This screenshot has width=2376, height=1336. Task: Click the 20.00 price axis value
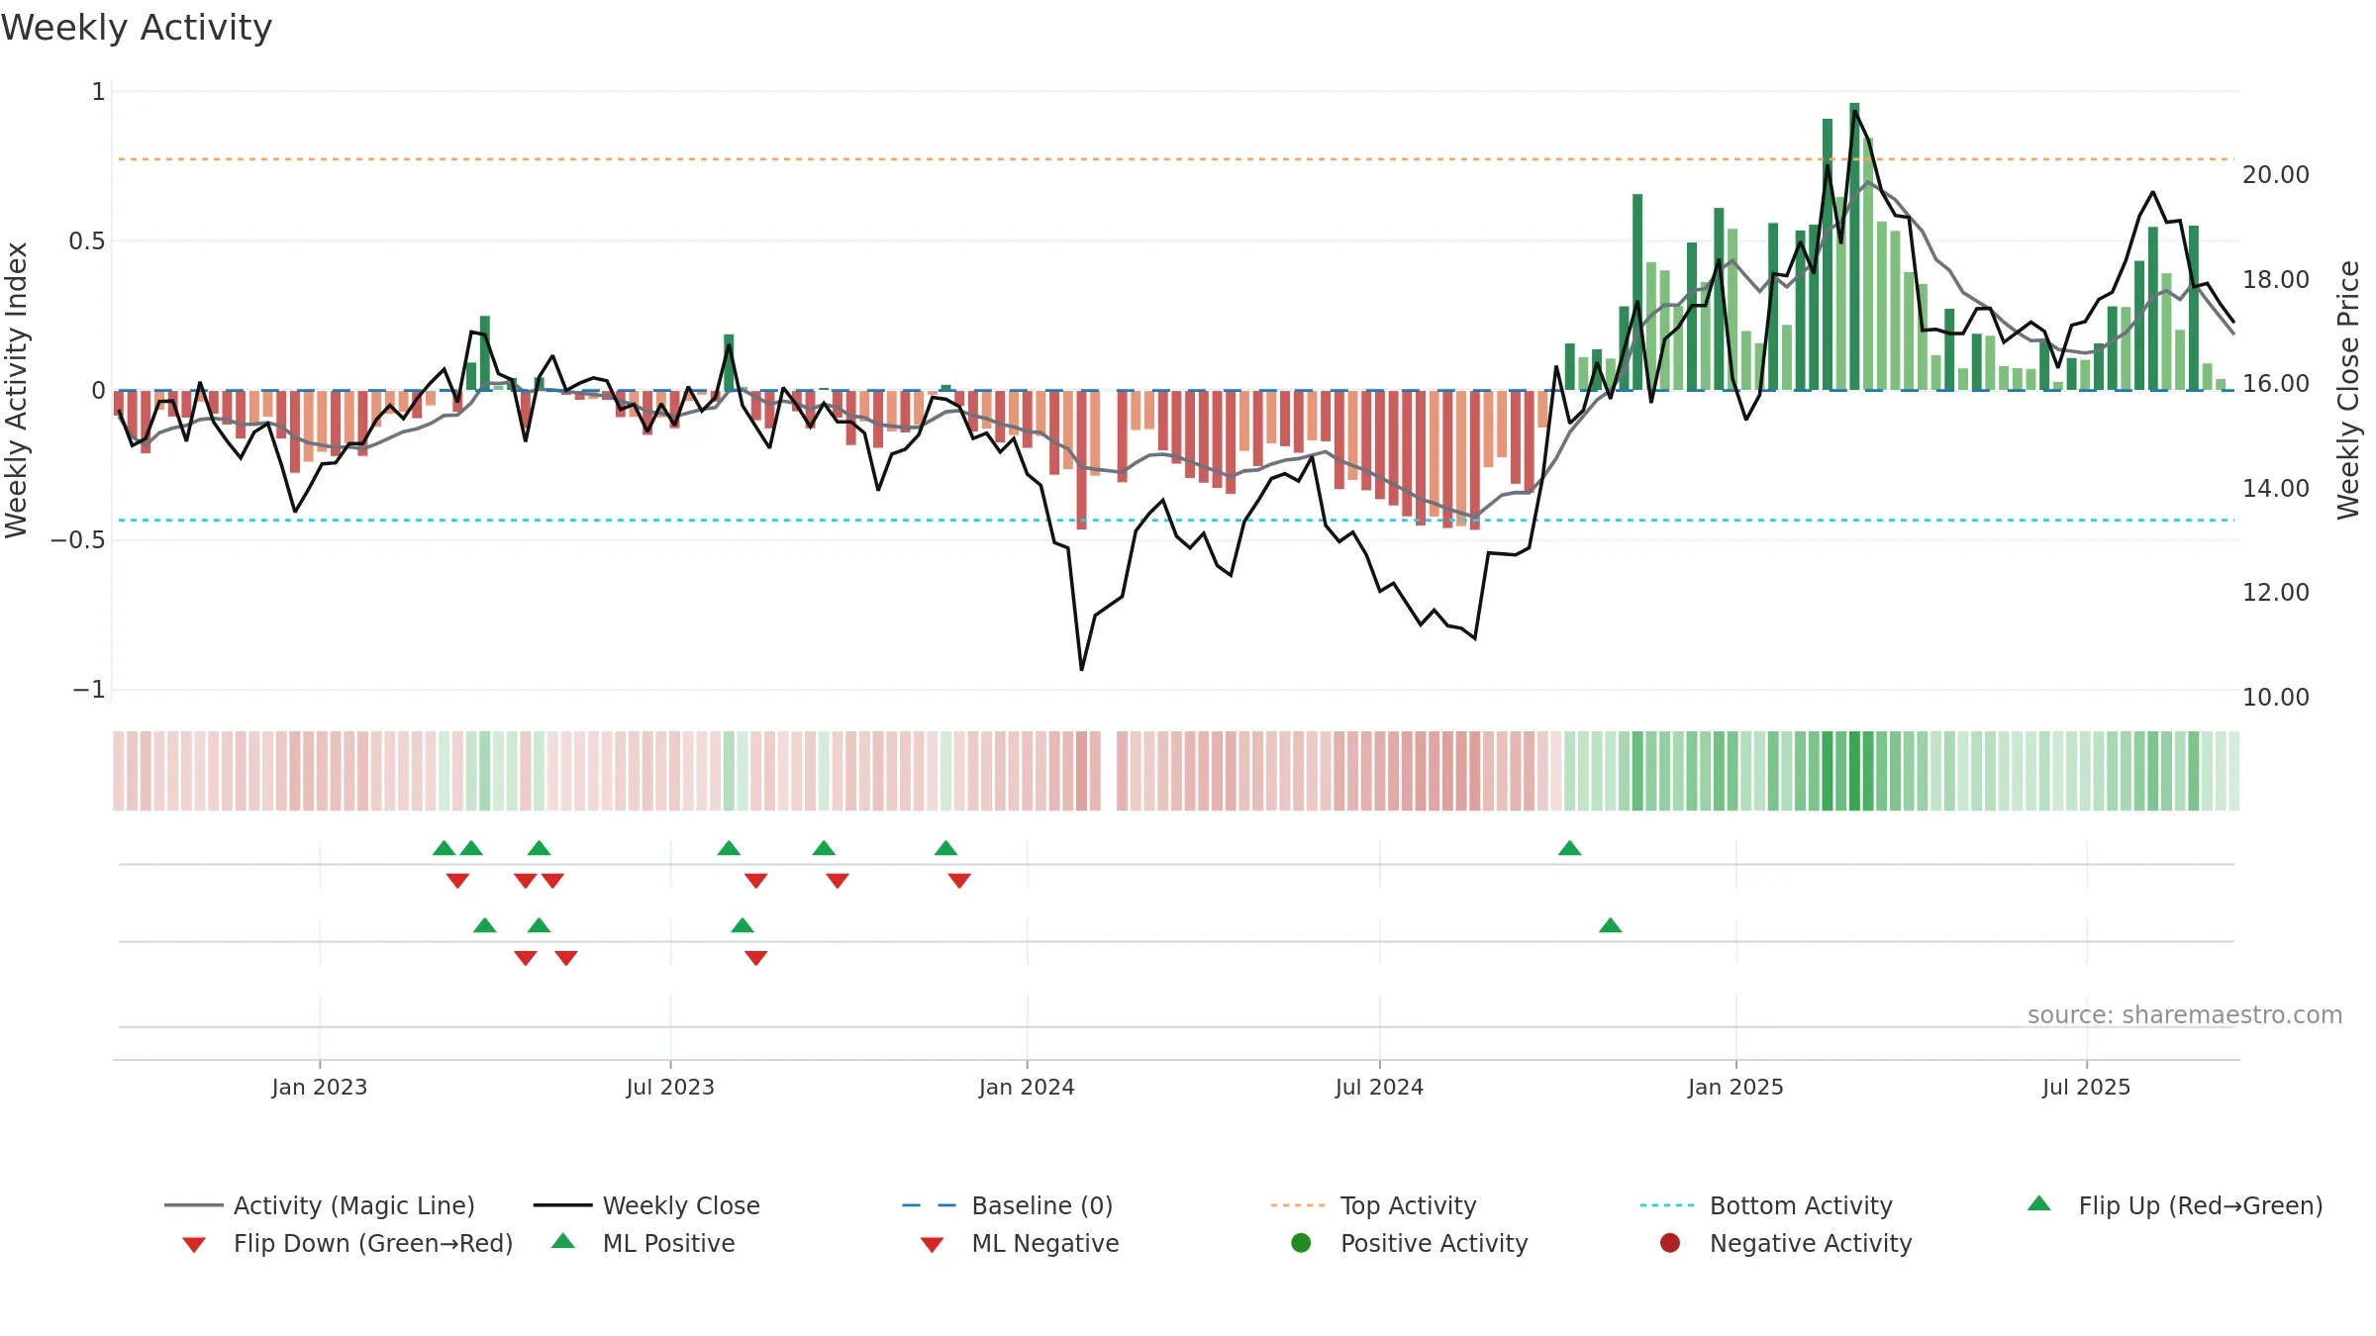click(x=2275, y=175)
